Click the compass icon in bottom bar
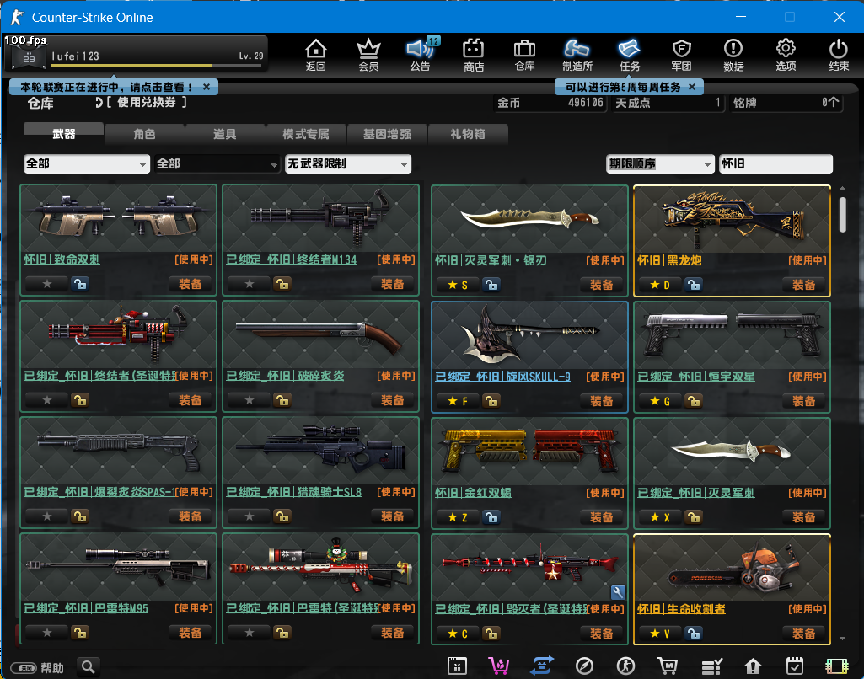The width and height of the screenshot is (864, 679). [x=584, y=666]
